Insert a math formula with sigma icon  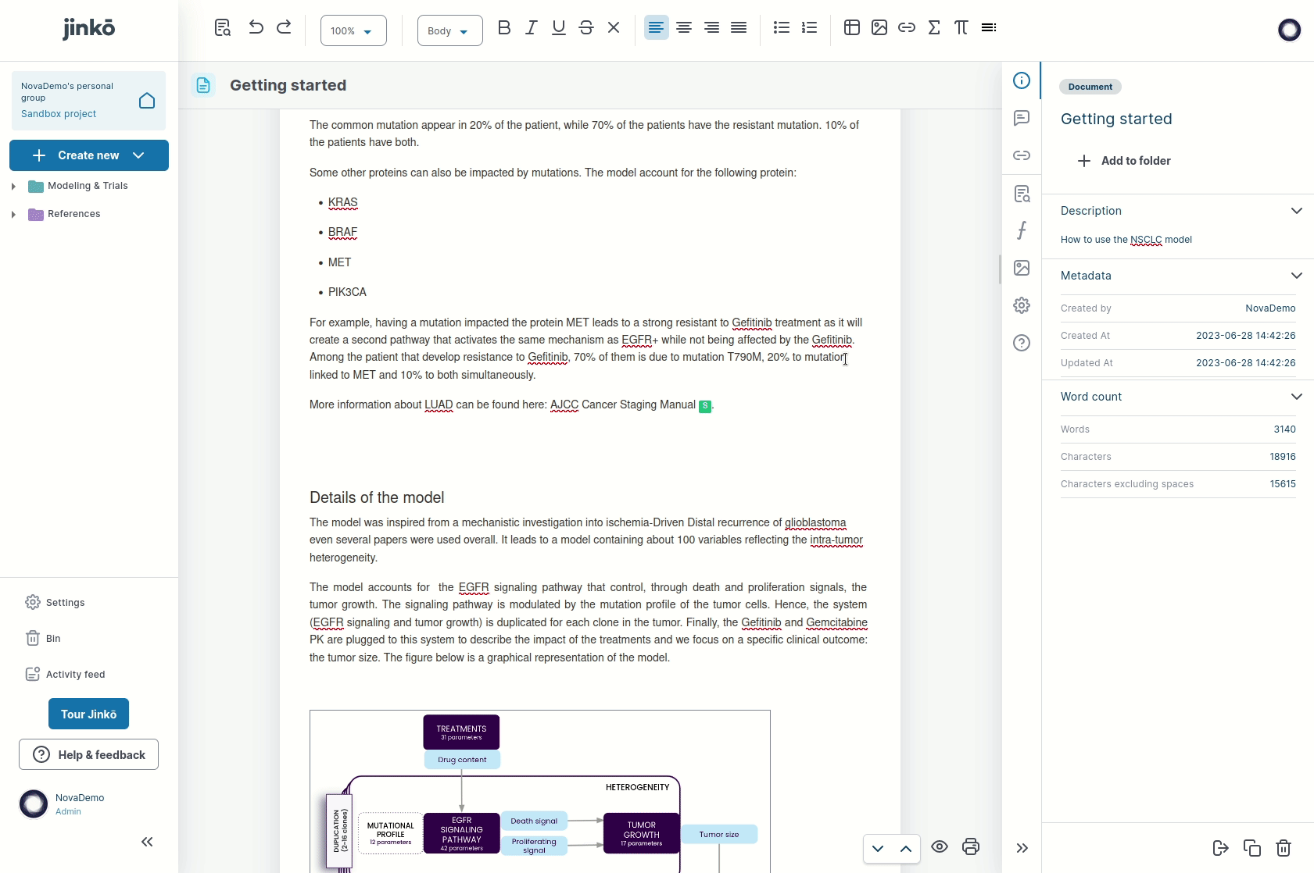[934, 28]
